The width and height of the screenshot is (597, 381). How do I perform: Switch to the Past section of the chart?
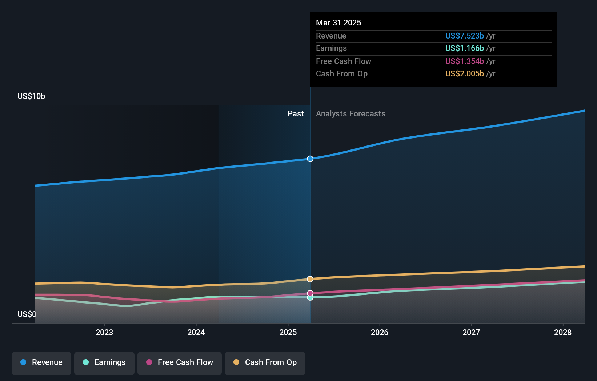(296, 113)
